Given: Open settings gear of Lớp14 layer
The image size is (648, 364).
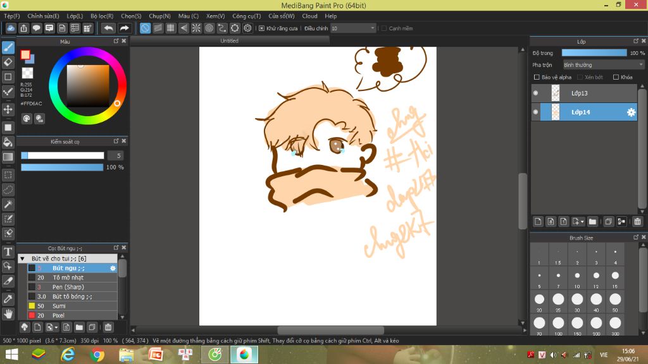Looking at the screenshot, I should 631,112.
